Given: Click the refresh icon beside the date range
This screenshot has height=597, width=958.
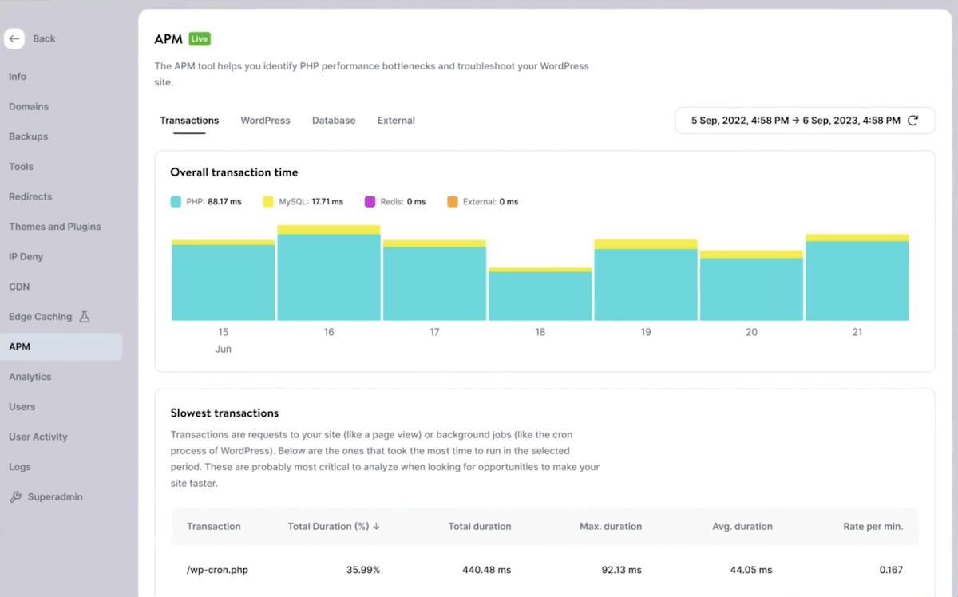Looking at the screenshot, I should coord(913,120).
